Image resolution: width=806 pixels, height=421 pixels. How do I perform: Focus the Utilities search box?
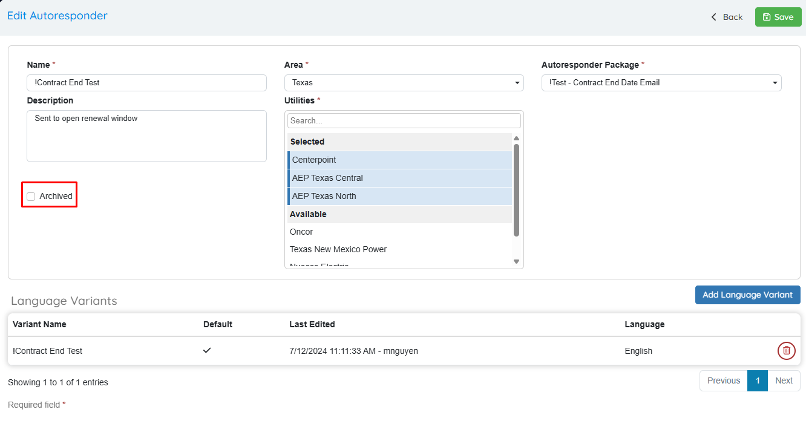[404, 121]
